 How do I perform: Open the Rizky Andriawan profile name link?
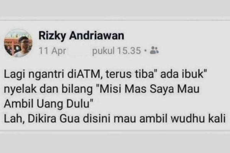[81, 36]
